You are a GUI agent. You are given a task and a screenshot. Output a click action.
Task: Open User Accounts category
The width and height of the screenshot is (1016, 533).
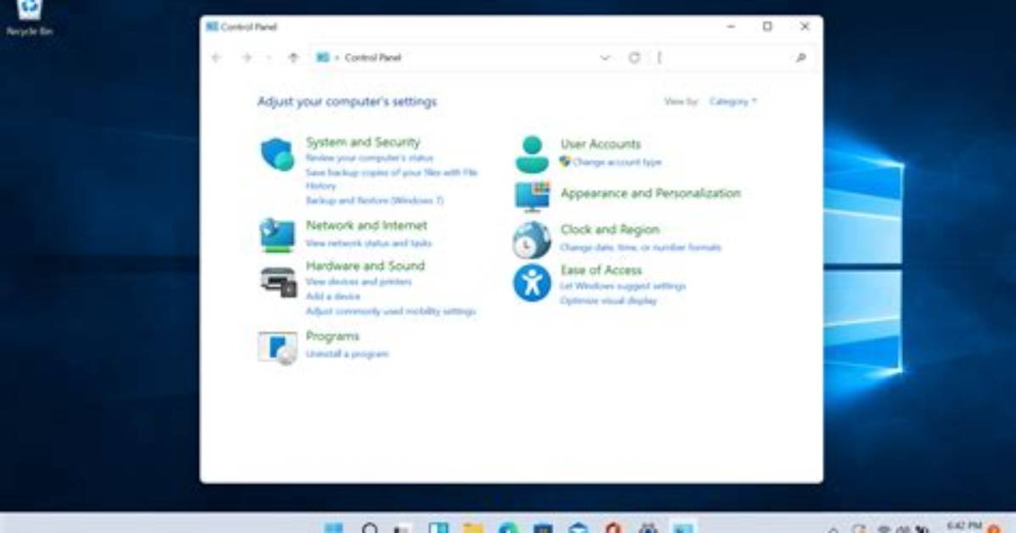click(600, 143)
